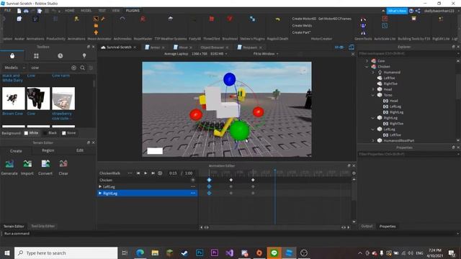Open Animation Editor settings gear
This screenshot has width=461, height=259.
354,173
